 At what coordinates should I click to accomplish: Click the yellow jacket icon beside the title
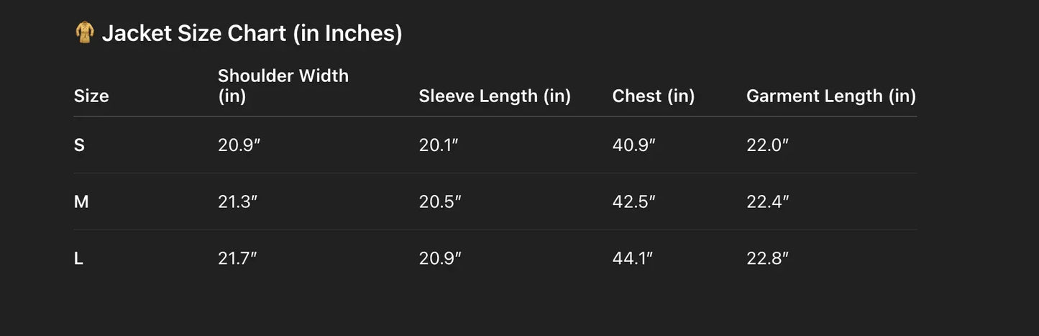[x=85, y=32]
